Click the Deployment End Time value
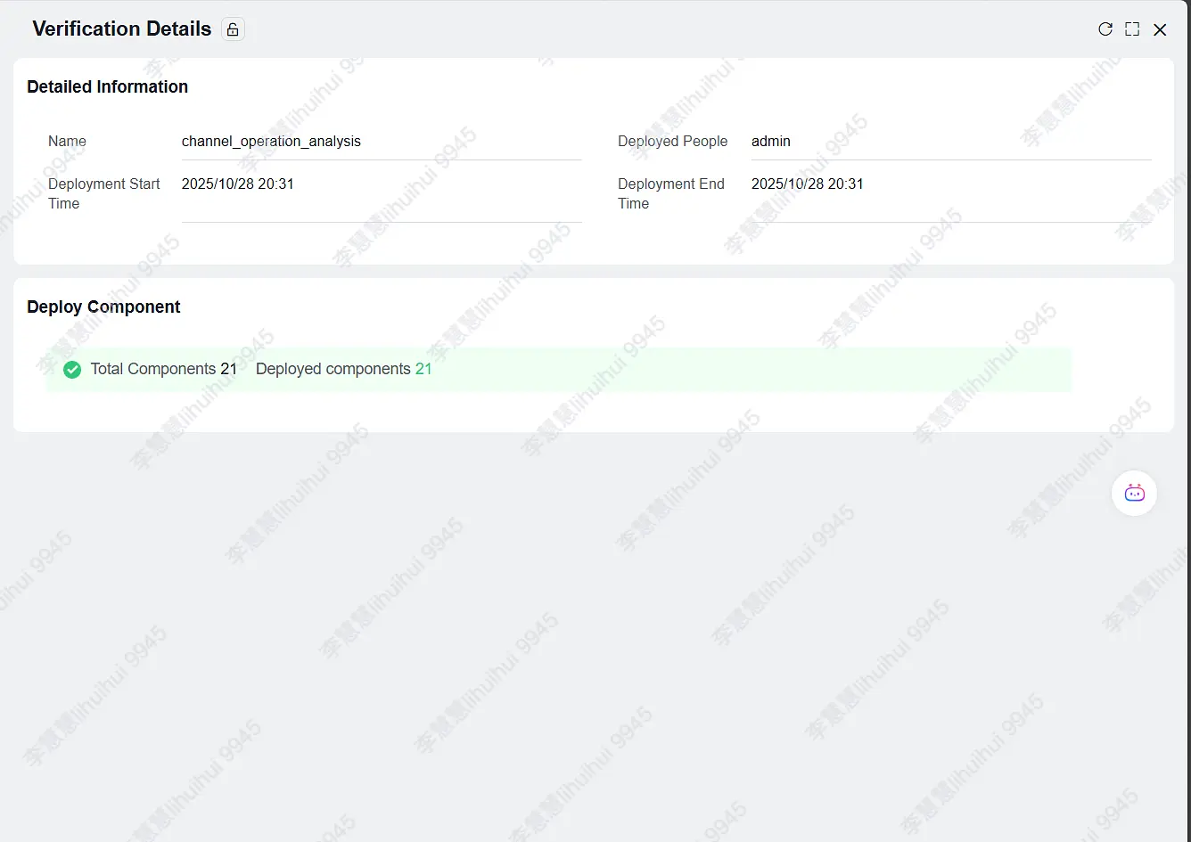 [x=808, y=184]
